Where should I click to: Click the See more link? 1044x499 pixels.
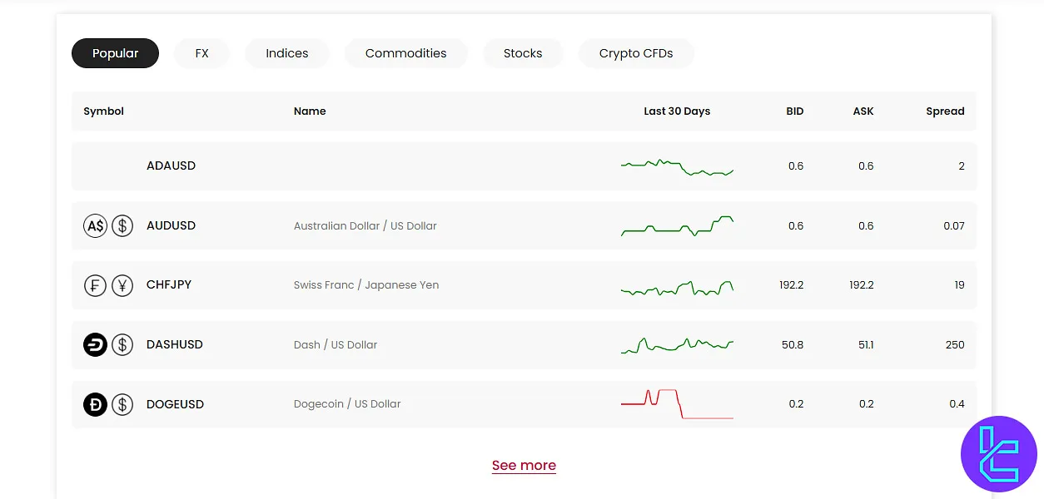coord(524,465)
